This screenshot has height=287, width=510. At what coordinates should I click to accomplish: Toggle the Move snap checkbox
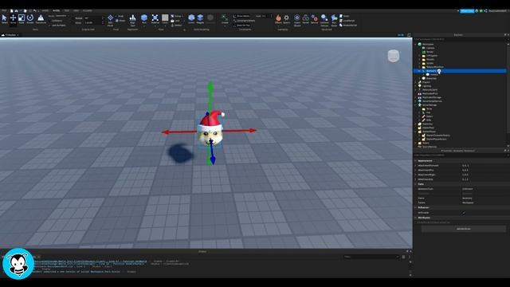tap(73, 23)
